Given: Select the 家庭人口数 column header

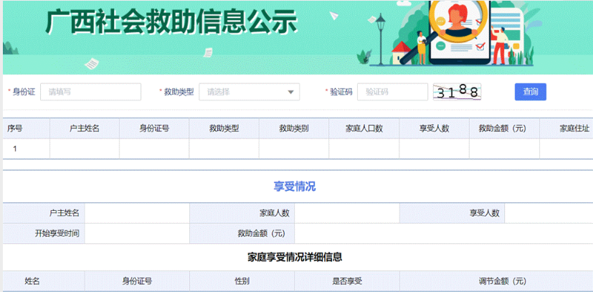Looking at the screenshot, I should (x=364, y=128).
